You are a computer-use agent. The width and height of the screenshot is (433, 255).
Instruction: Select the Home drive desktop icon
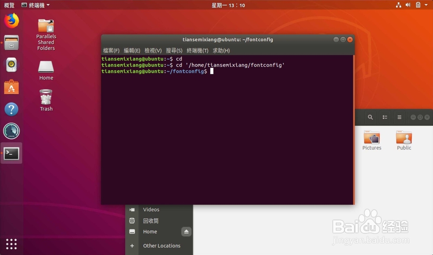pyautogui.click(x=46, y=70)
